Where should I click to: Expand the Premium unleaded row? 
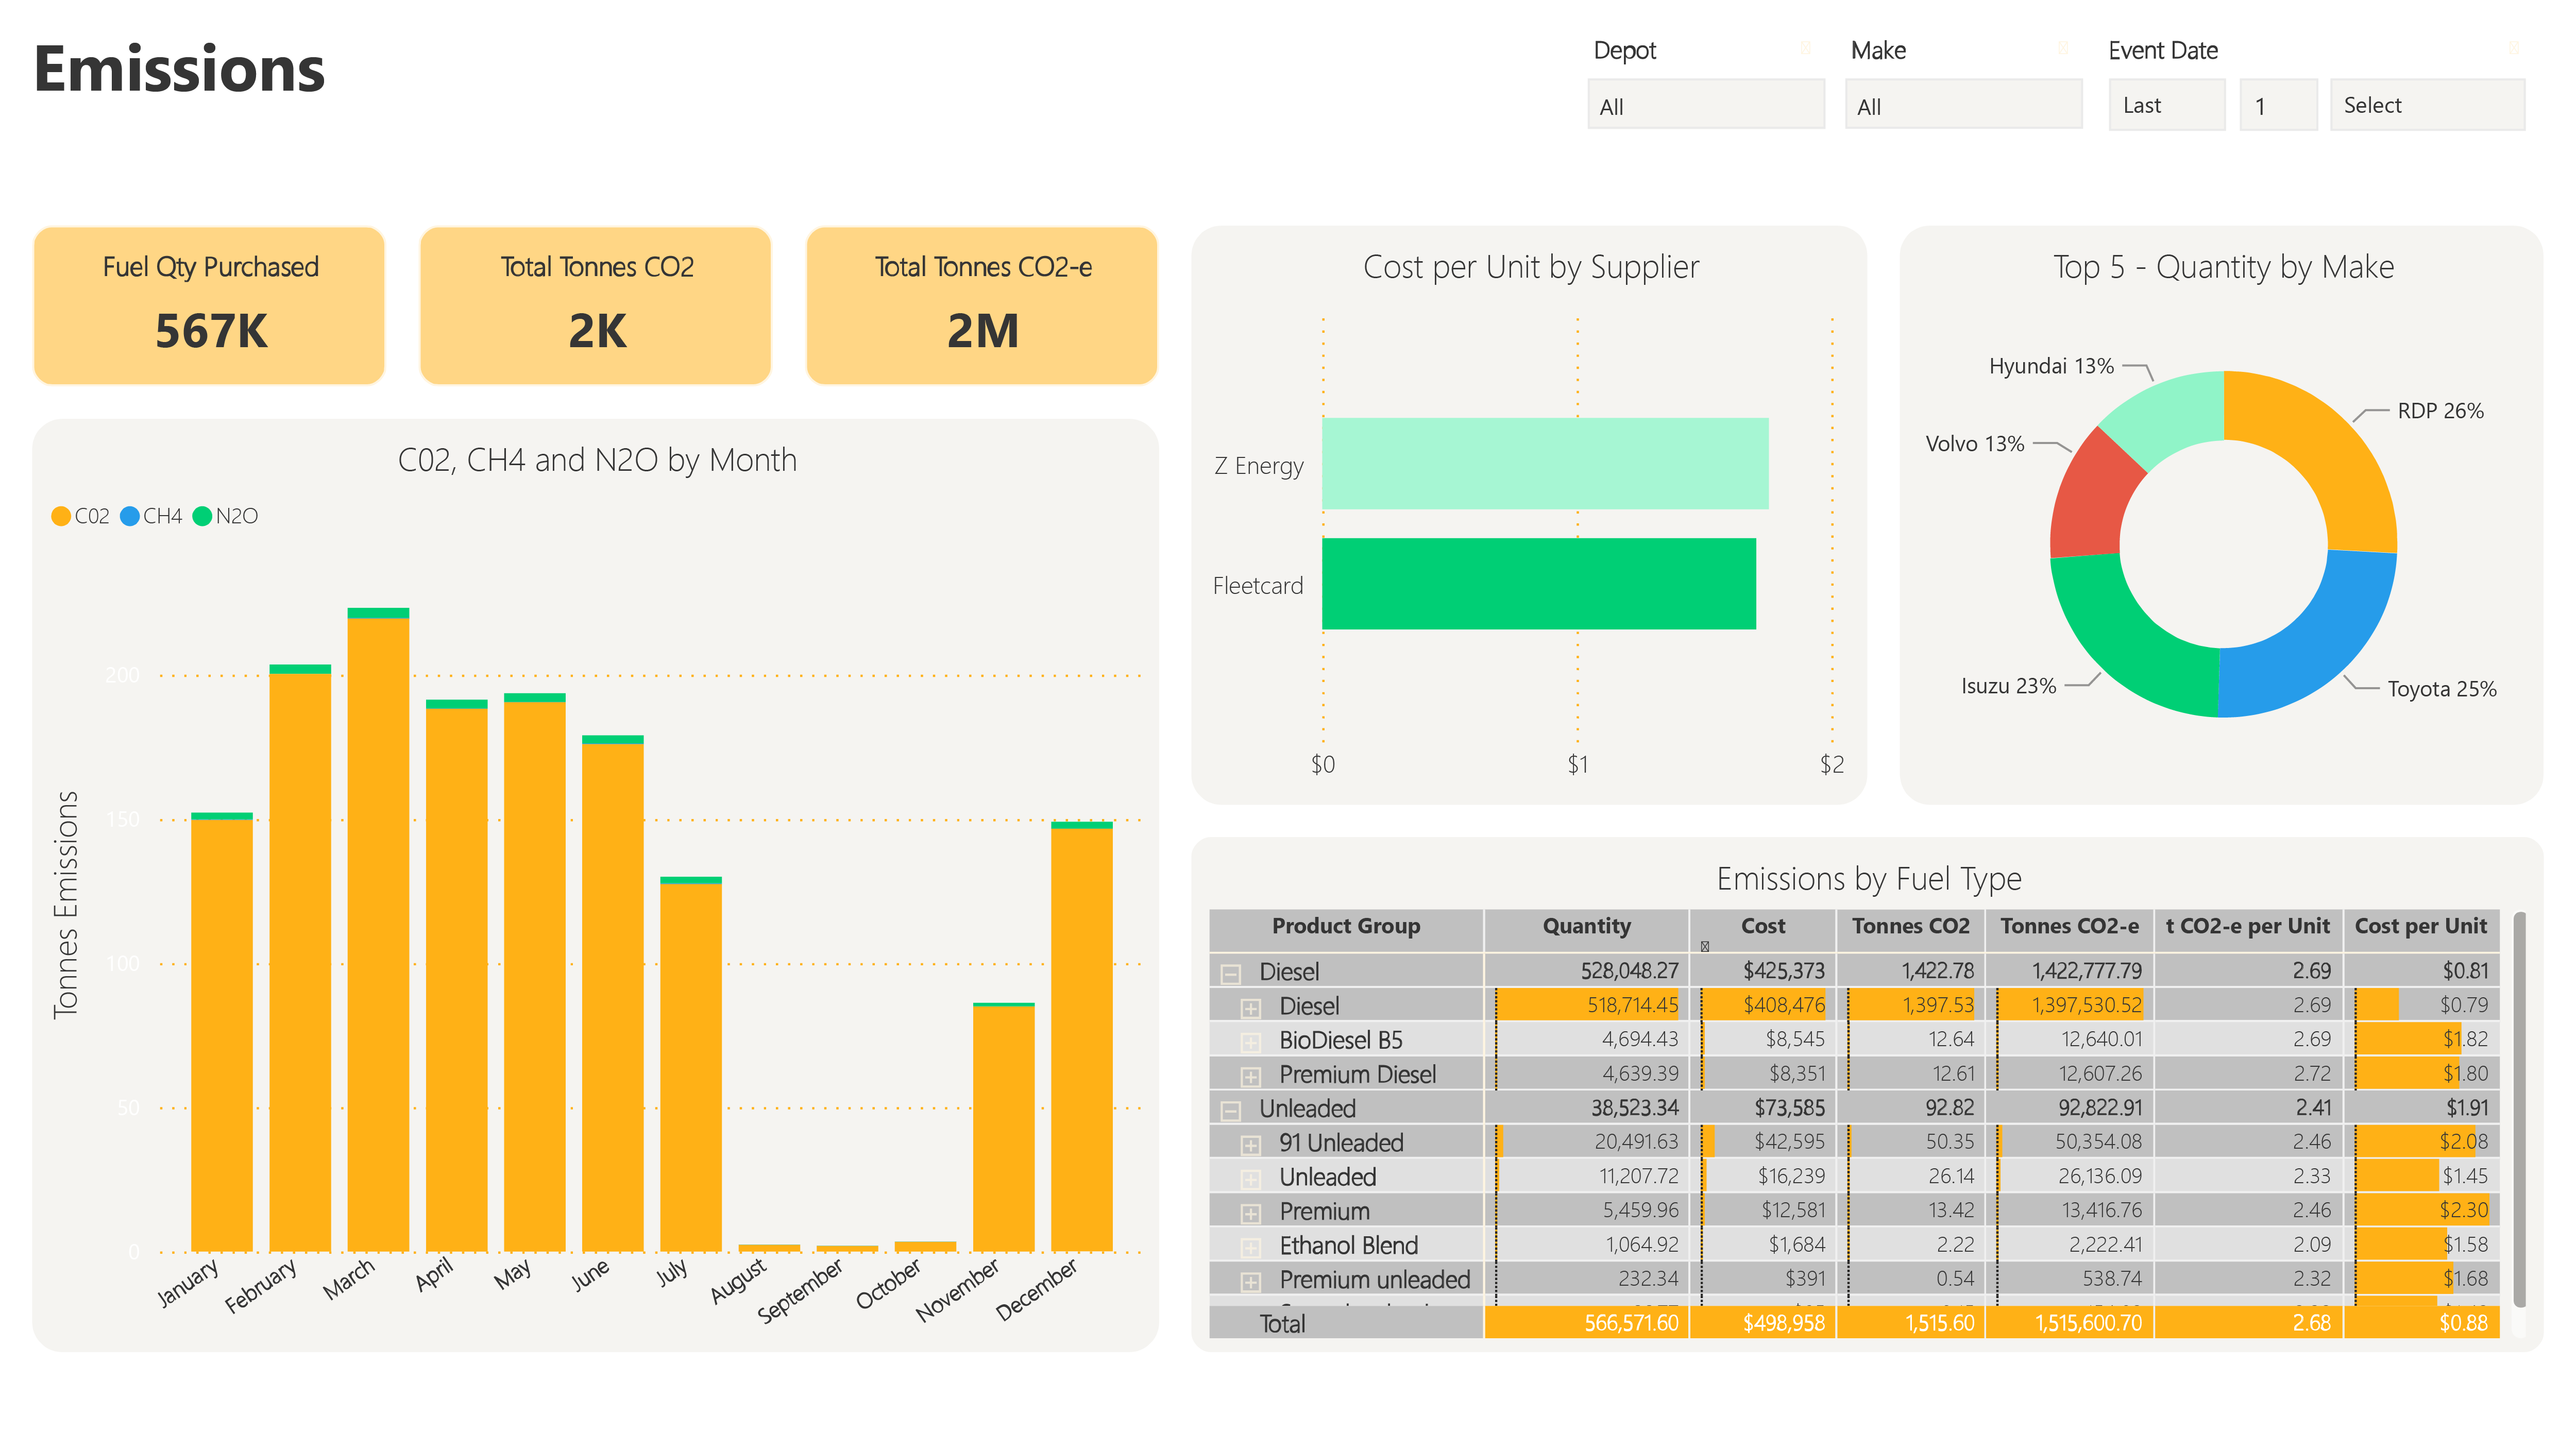point(1250,1281)
